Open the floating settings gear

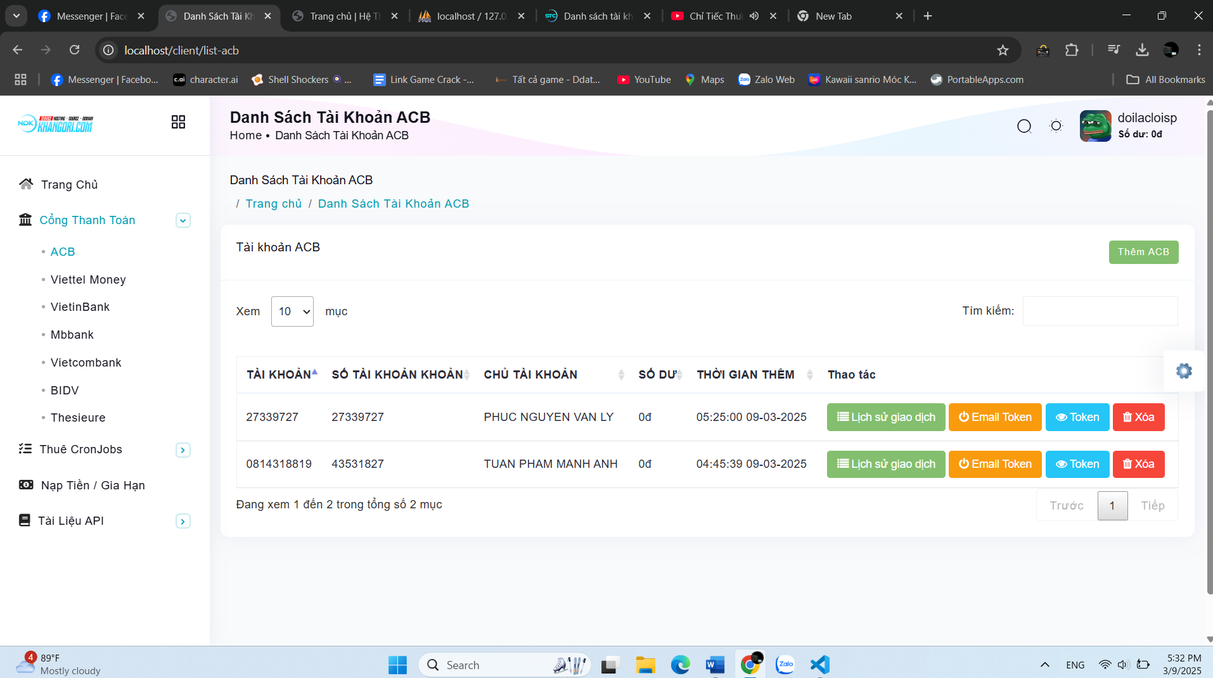tap(1183, 371)
